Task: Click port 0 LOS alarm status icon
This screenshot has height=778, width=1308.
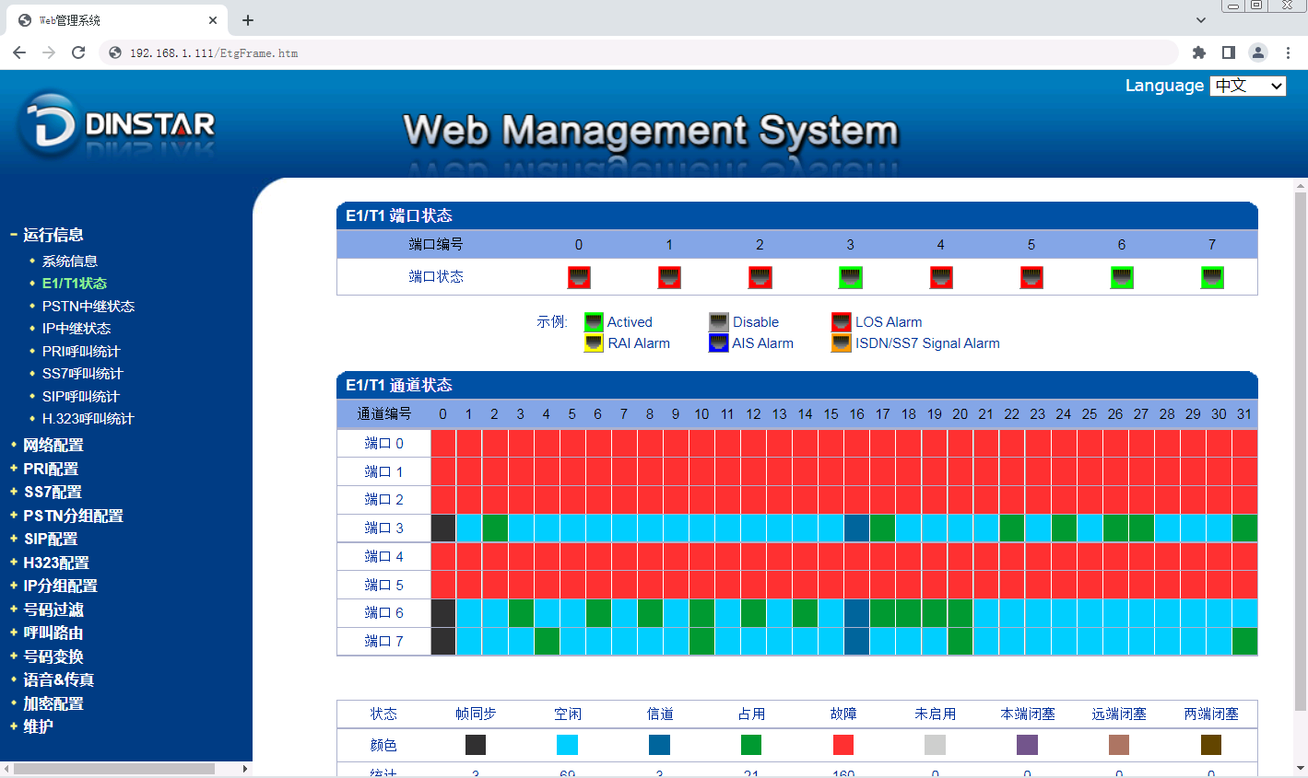Action: coord(579,277)
